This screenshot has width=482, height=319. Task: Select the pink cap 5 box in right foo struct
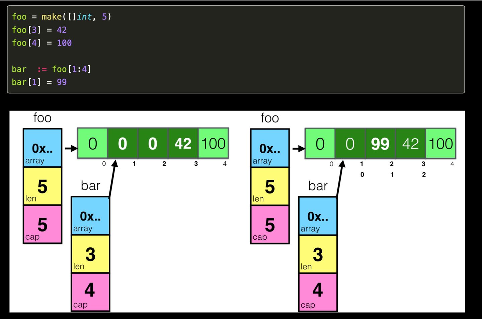(270, 224)
